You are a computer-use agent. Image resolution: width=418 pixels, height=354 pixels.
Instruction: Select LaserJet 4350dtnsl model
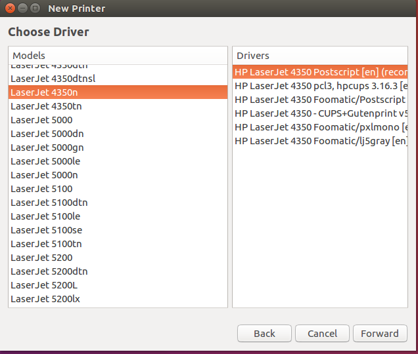118,79
